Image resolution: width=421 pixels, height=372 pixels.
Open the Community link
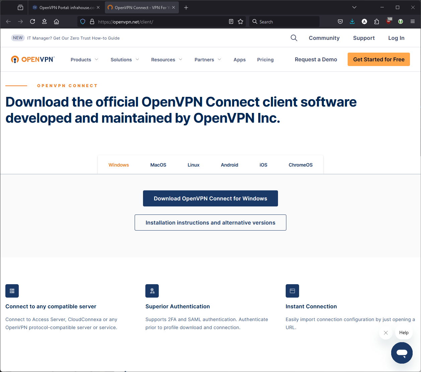coord(324,38)
